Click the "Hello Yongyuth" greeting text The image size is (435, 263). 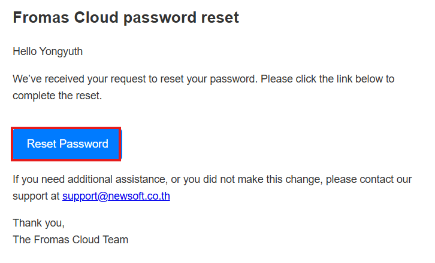[47, 51]
